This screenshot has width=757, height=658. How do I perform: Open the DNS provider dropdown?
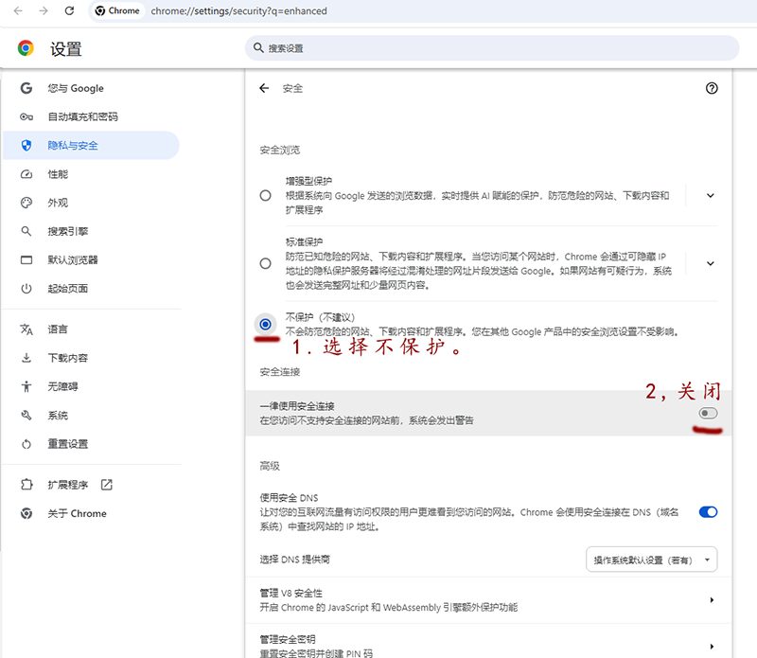pos(651,560)
